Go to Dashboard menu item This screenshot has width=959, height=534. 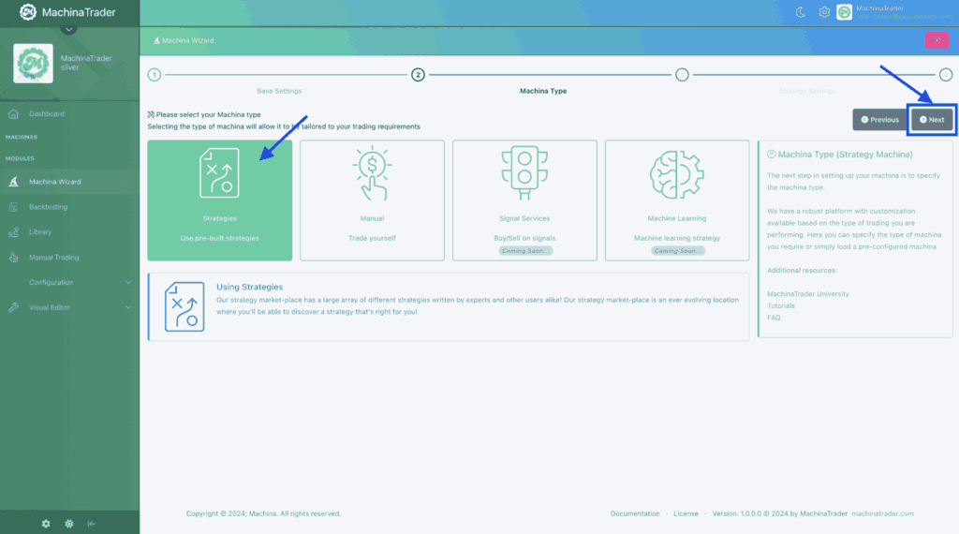coord(47,113)
